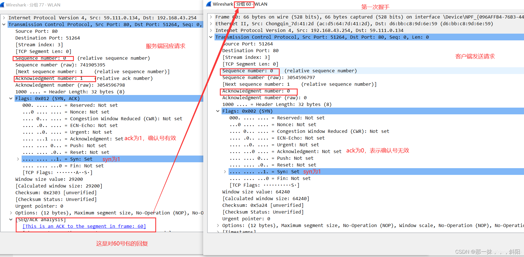The width and height of the screenshot is (524, 257).
Task: Collapse Transmission Control Protocol in packet 60 window
Action: (211, 37)
